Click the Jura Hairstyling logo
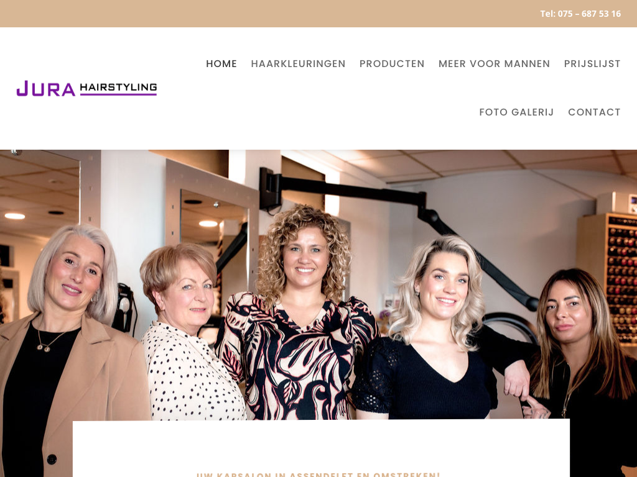 click(86, 88)
